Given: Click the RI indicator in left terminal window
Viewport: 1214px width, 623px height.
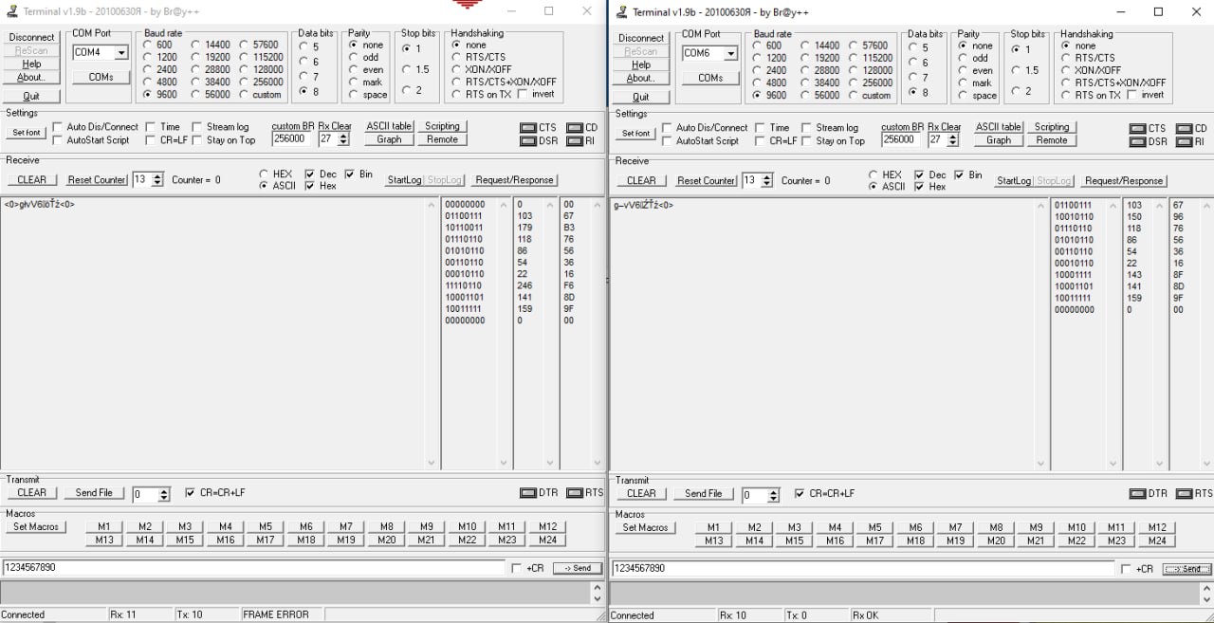Looking at the screenshot, I should (x=580, y=140).
